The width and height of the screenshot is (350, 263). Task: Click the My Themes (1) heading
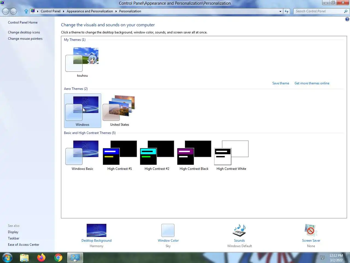75,40
